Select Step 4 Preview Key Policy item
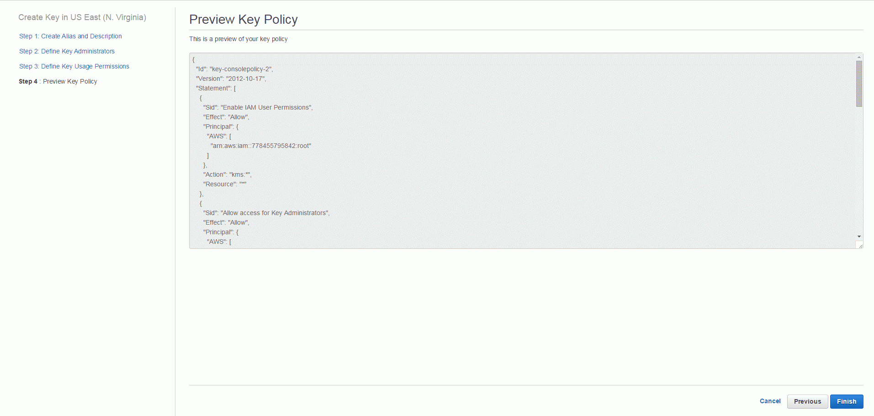This screenshot has width=874, height=416. (x=58, y=81)
